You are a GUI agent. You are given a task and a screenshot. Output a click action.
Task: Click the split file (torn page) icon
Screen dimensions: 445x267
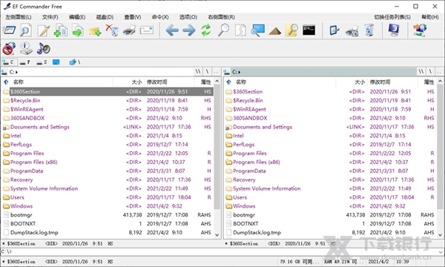click(240, 30)
